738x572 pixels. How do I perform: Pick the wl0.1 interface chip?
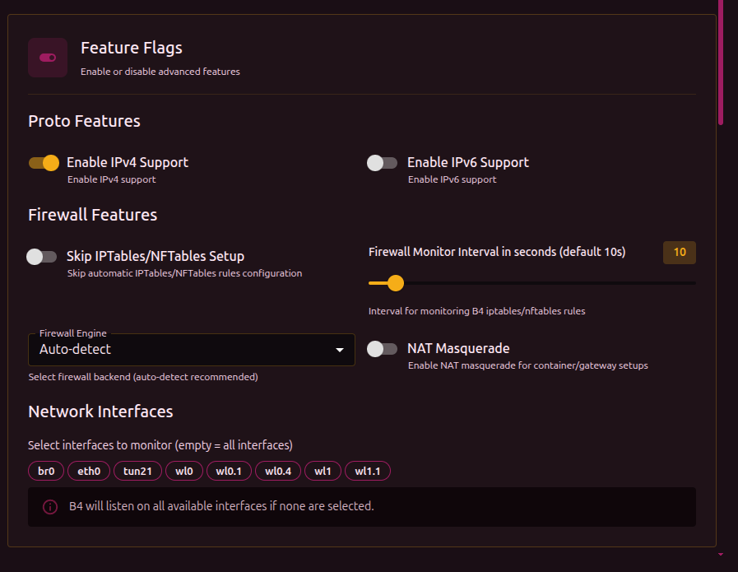pos(229,472)
